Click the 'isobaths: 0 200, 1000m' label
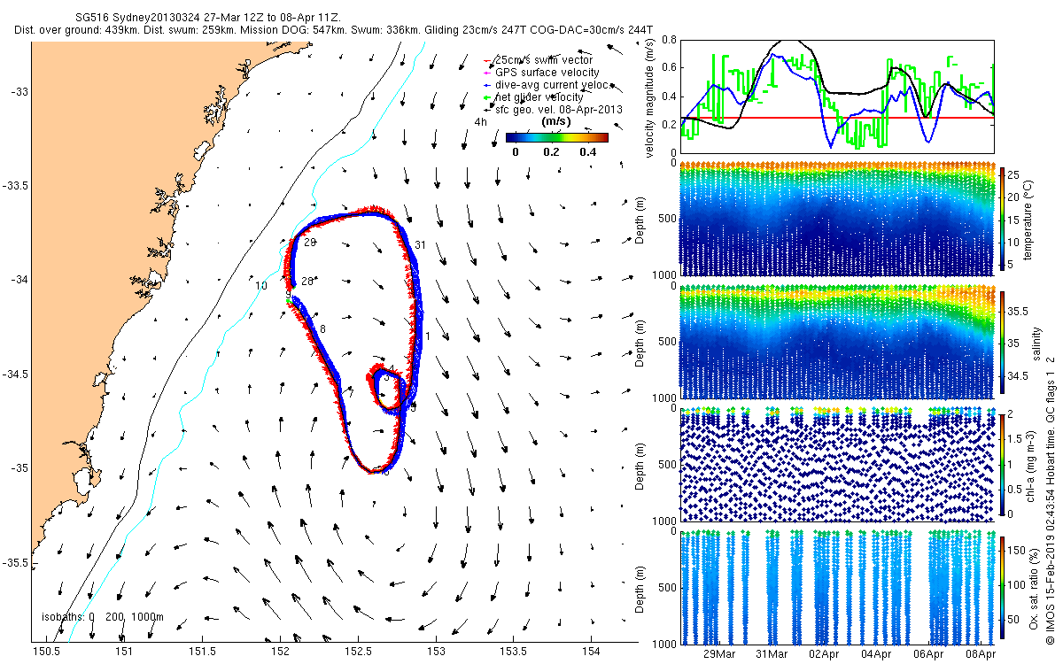The height and width of the screenshot is (664, 1063). tap(103, 617)
